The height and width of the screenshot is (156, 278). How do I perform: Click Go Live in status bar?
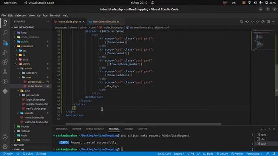(222, 154)
